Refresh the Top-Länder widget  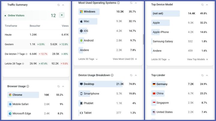pos(202,75)
